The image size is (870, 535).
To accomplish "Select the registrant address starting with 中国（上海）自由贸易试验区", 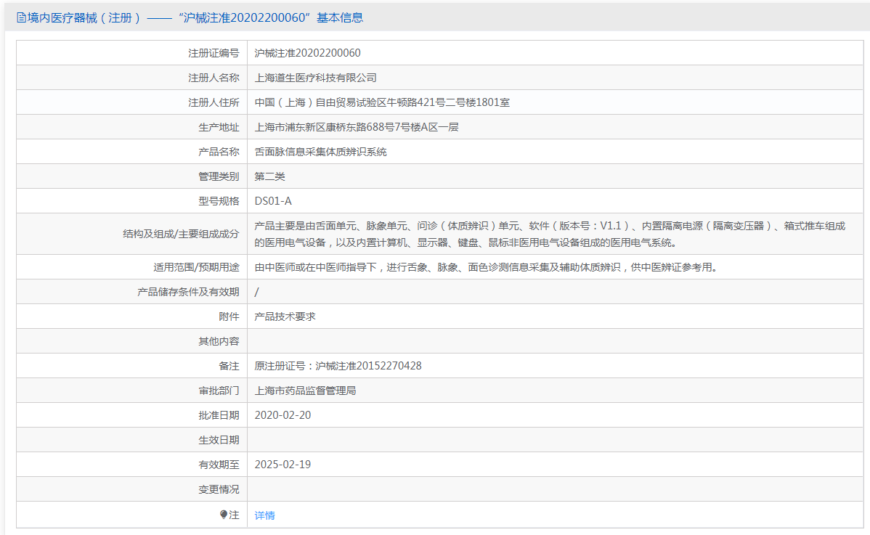I will point(382,102).
